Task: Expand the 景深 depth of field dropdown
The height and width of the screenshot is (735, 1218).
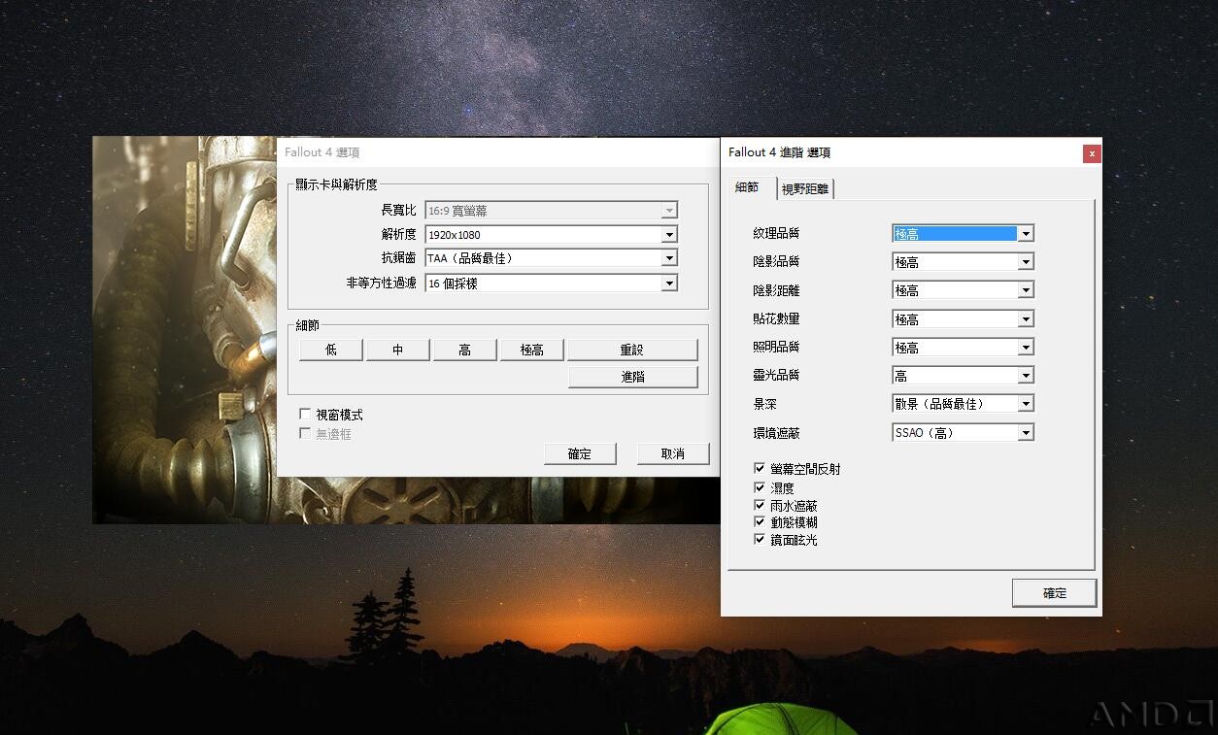Action: [963, 403]
